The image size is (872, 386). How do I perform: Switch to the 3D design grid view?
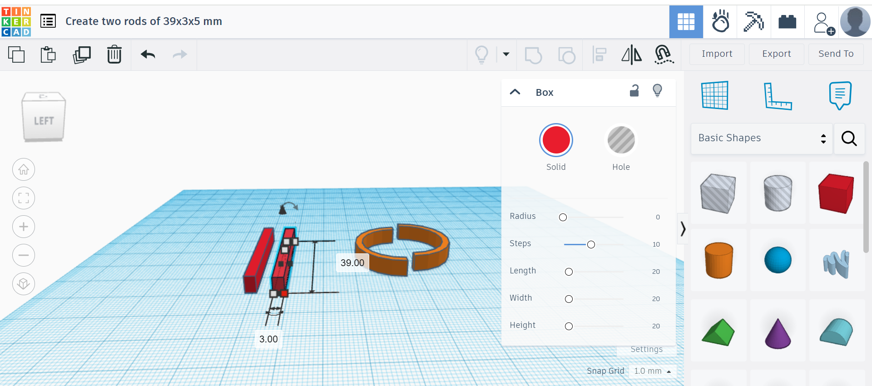(686, 21)
